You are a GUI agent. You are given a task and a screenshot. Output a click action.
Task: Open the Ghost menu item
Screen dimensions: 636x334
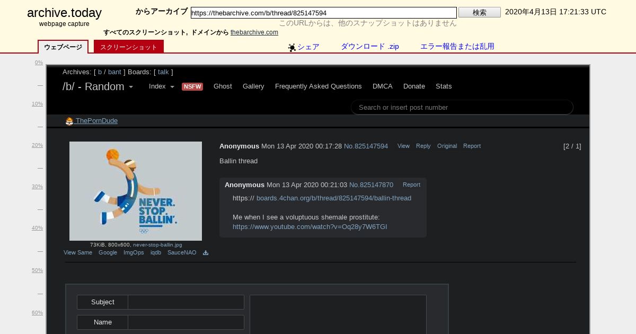pos(223,86)
